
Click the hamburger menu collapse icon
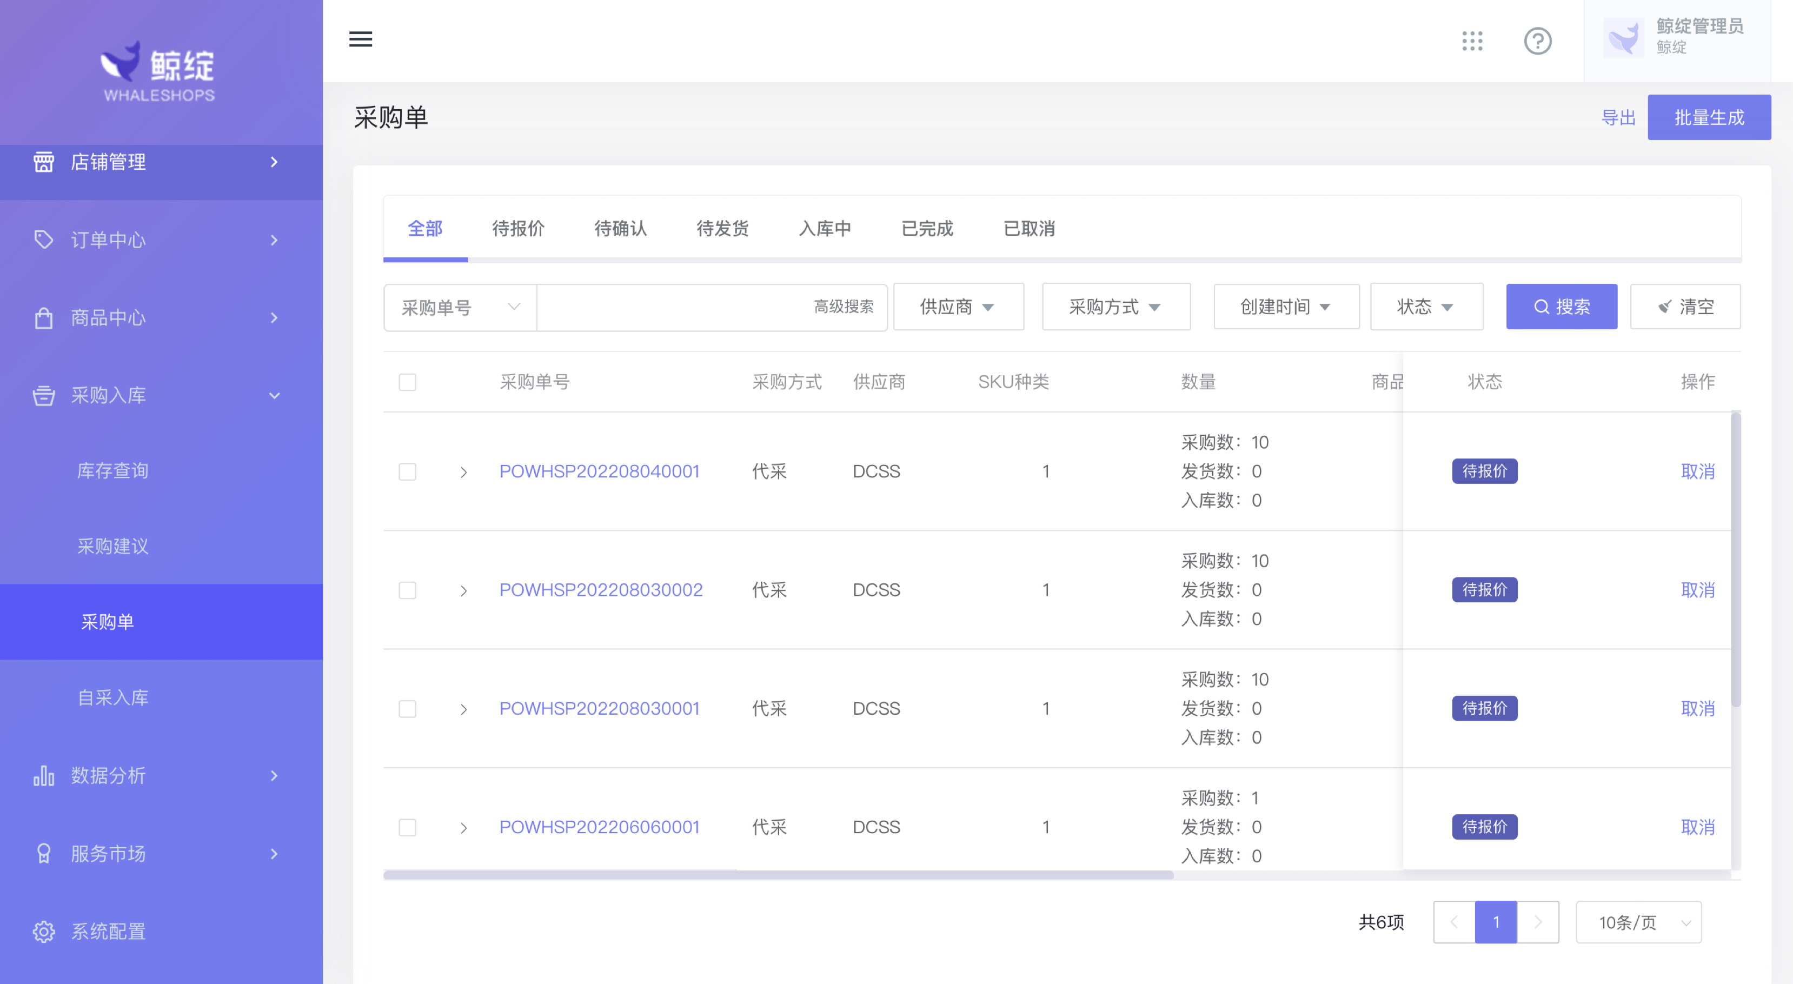[360, 39]
